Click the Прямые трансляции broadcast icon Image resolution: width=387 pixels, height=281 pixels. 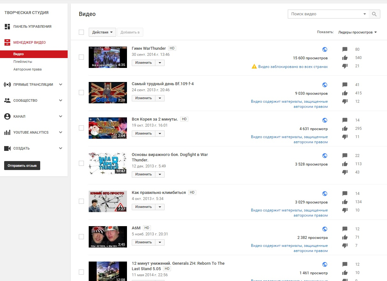pos(7,85)
